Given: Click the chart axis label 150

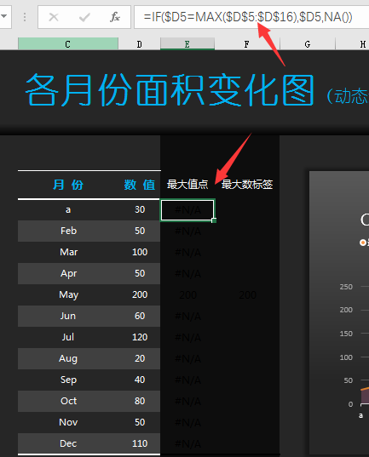Looking at the screenshot, I should click(346, 334).
